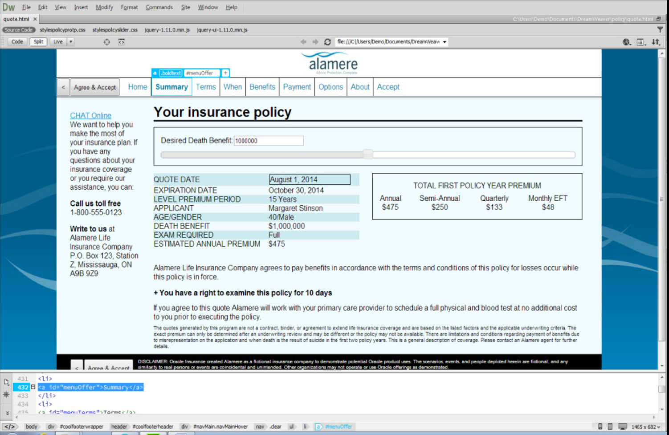Open the Modify menu
The width and height of the screenshot is (669, 435).
tap(104, 7)
